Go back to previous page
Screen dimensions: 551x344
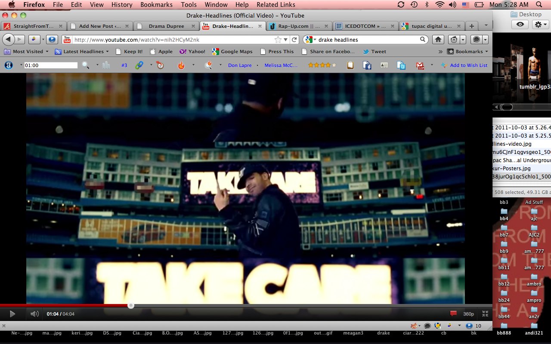9,40
